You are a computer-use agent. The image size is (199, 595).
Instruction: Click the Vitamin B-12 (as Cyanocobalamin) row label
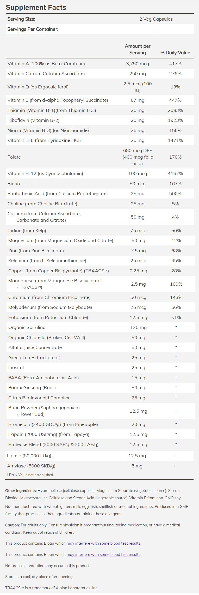[45, 173]
